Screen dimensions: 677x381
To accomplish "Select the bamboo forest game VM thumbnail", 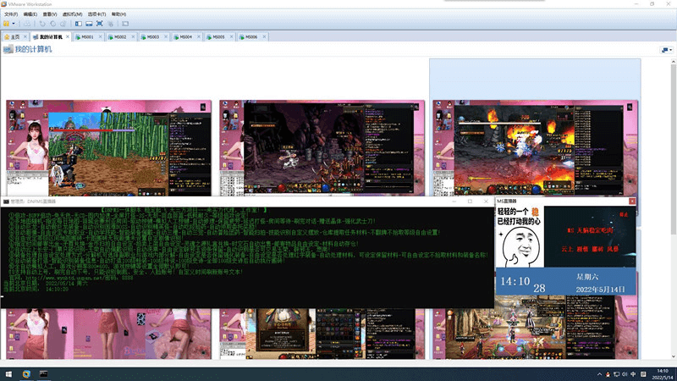I will click(x=109, y=148).
